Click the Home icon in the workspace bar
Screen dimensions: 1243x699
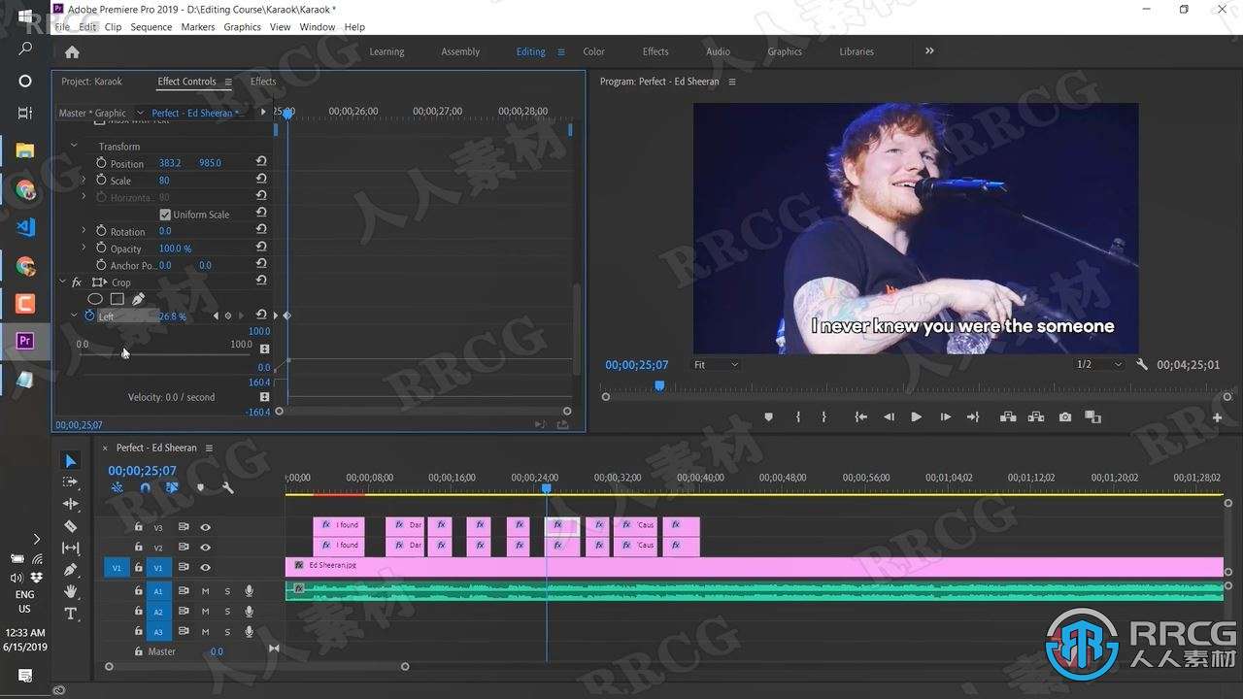tap(72, 52)
